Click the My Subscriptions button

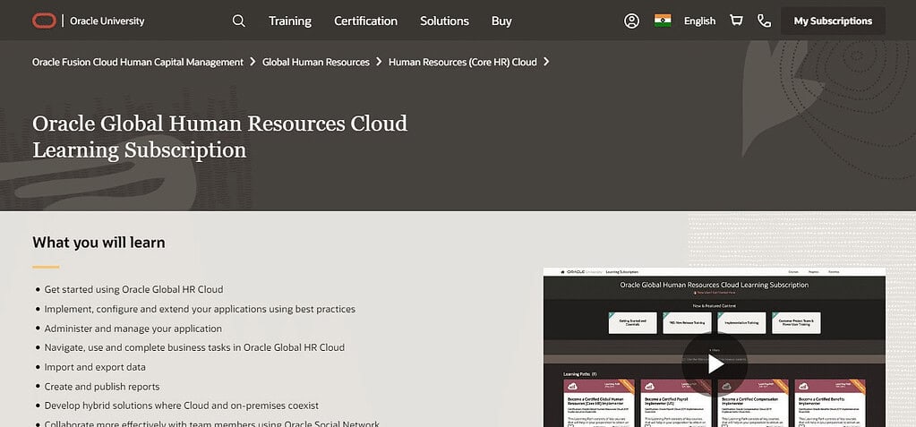tap(833, 21)
